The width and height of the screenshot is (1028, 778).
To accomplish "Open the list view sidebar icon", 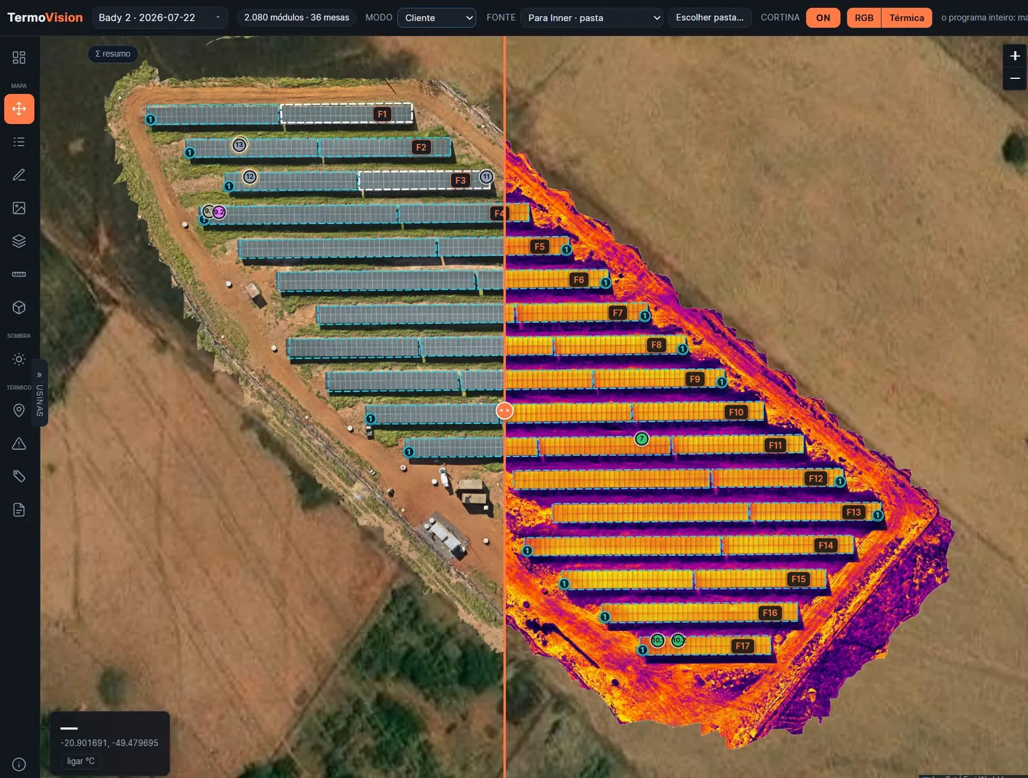I will coord(19,142).
